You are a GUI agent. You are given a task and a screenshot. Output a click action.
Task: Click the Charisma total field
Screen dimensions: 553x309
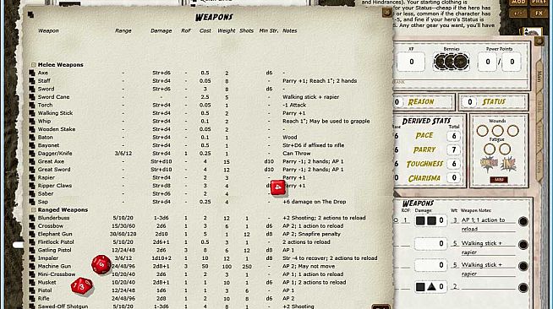(x=454, y=178)
